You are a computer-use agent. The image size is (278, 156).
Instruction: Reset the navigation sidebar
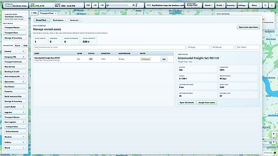click(18, 46)
